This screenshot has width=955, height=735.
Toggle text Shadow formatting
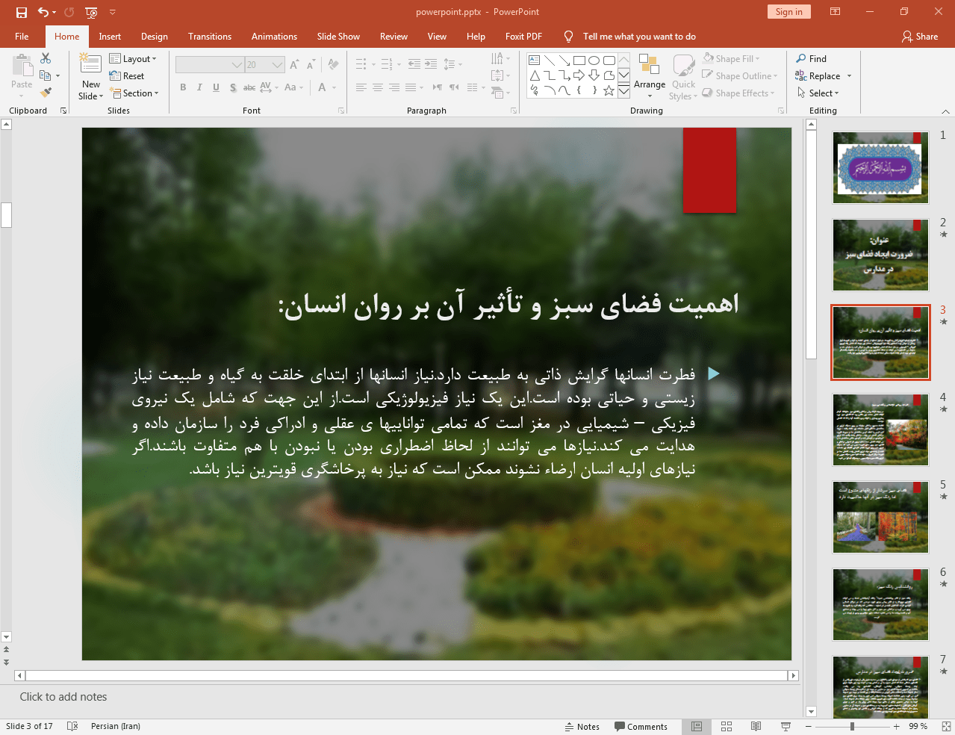(x=233, y=87)
